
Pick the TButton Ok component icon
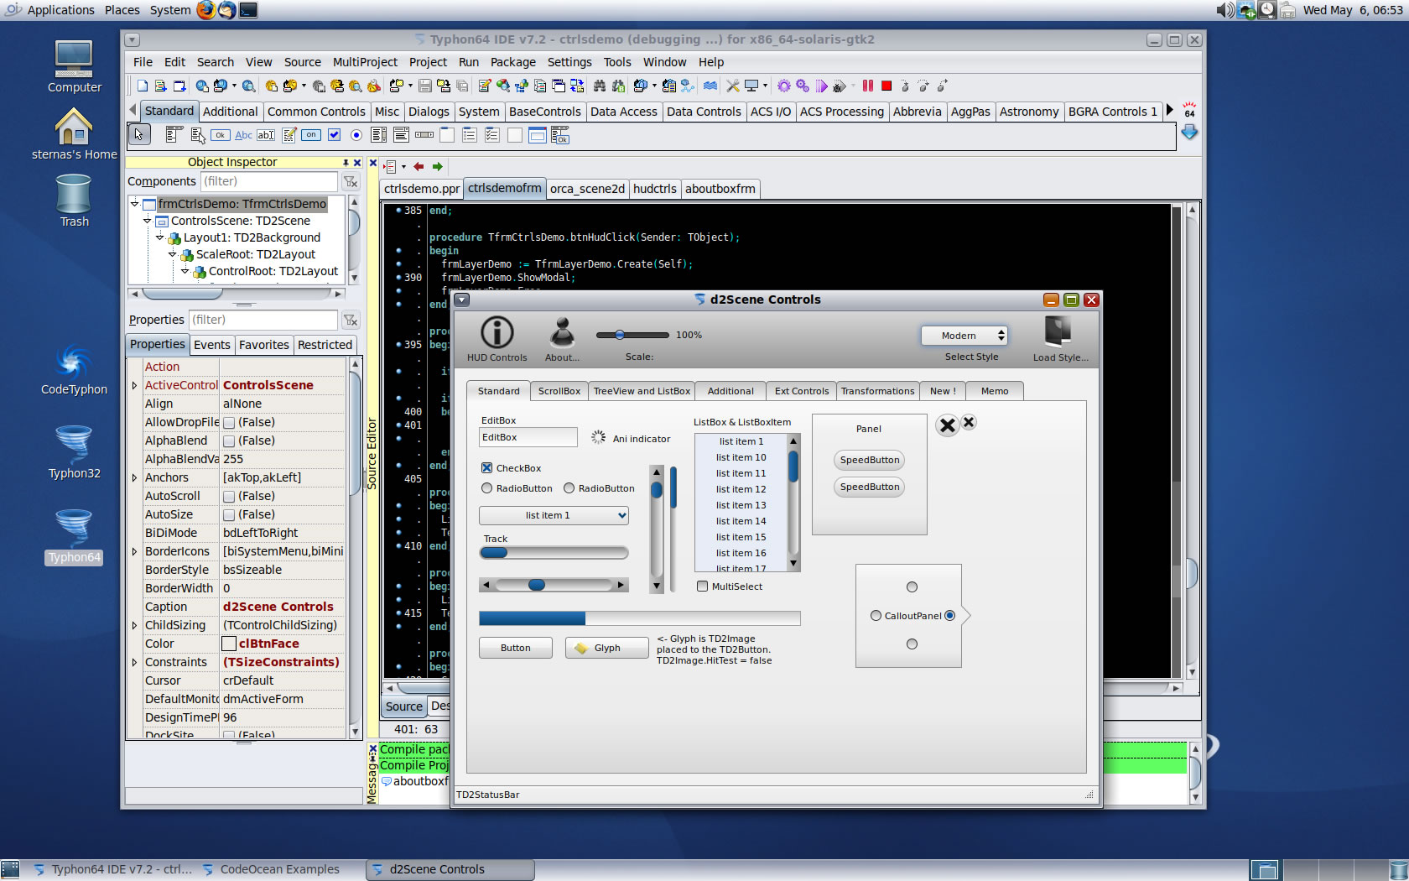tap(220, 134)
